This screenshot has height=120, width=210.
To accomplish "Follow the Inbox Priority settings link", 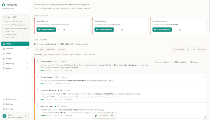I will [x=89, y=55].
